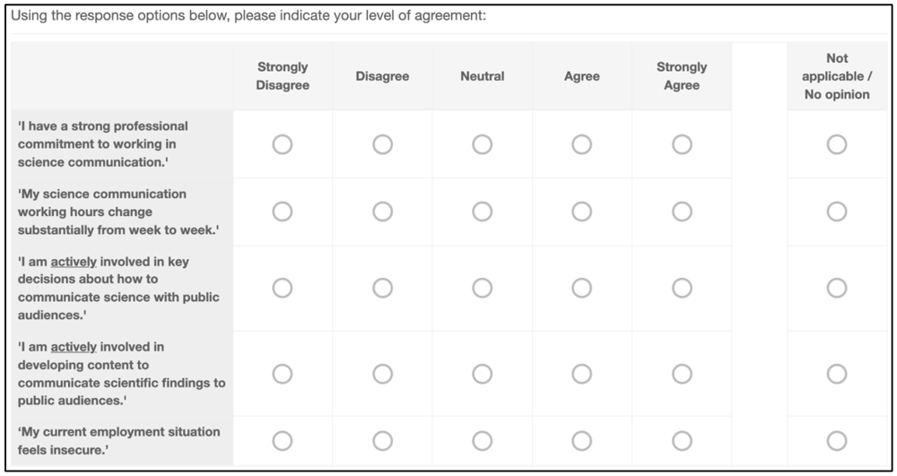
Task: Select Neutral for developing content statement
Action: (483, 374)
